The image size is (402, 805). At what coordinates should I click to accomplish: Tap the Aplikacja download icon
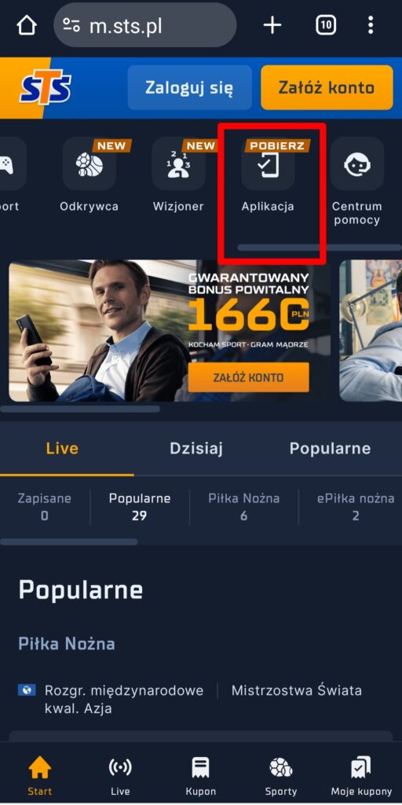click(x=268, y=164)
